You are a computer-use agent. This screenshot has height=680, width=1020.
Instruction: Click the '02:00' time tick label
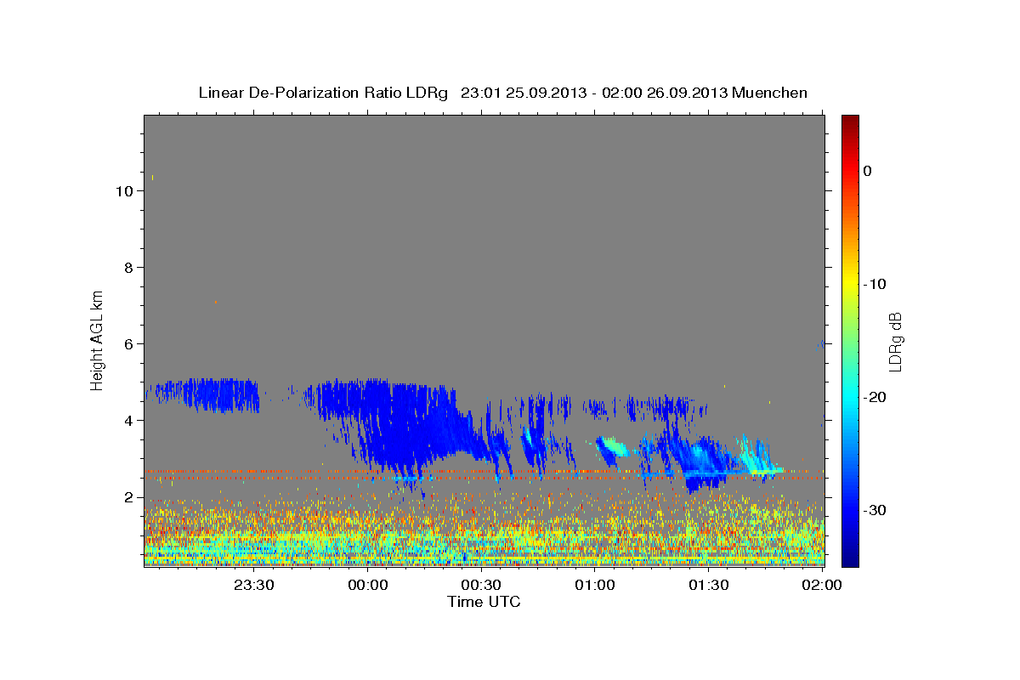(823, 585)
